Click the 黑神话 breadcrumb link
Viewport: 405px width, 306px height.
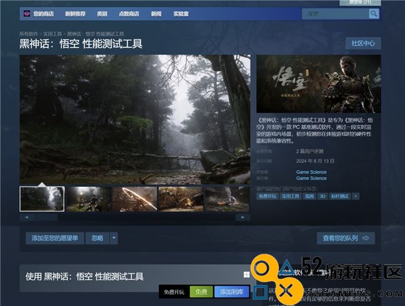pyautogui.click(x=95, y=34)
